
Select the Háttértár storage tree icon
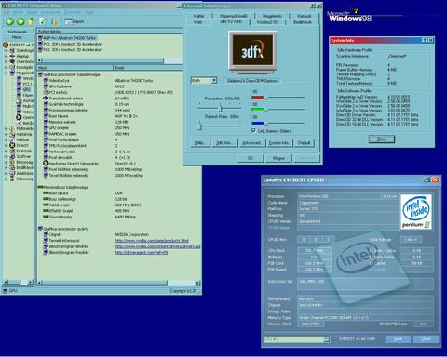(12, 134)
